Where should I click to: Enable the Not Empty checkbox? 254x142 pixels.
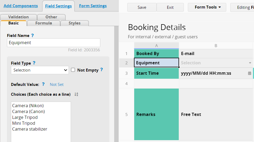pos(73,70)
